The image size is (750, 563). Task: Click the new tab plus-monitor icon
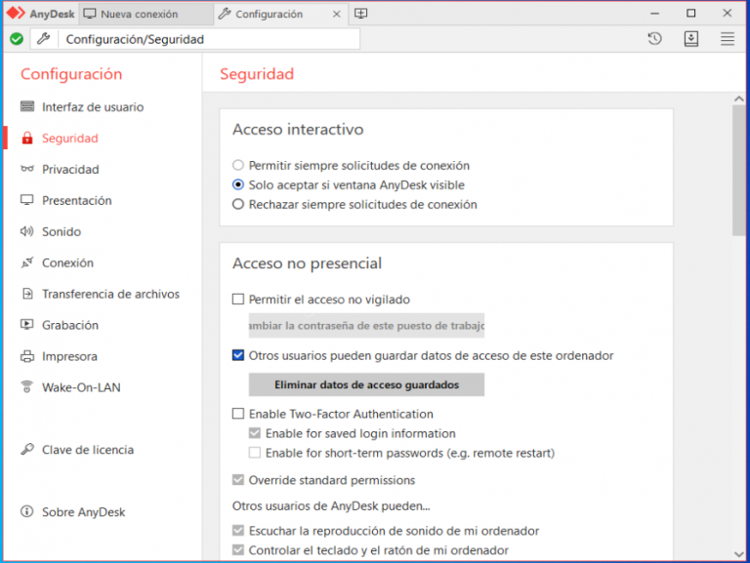click(361, 14)
